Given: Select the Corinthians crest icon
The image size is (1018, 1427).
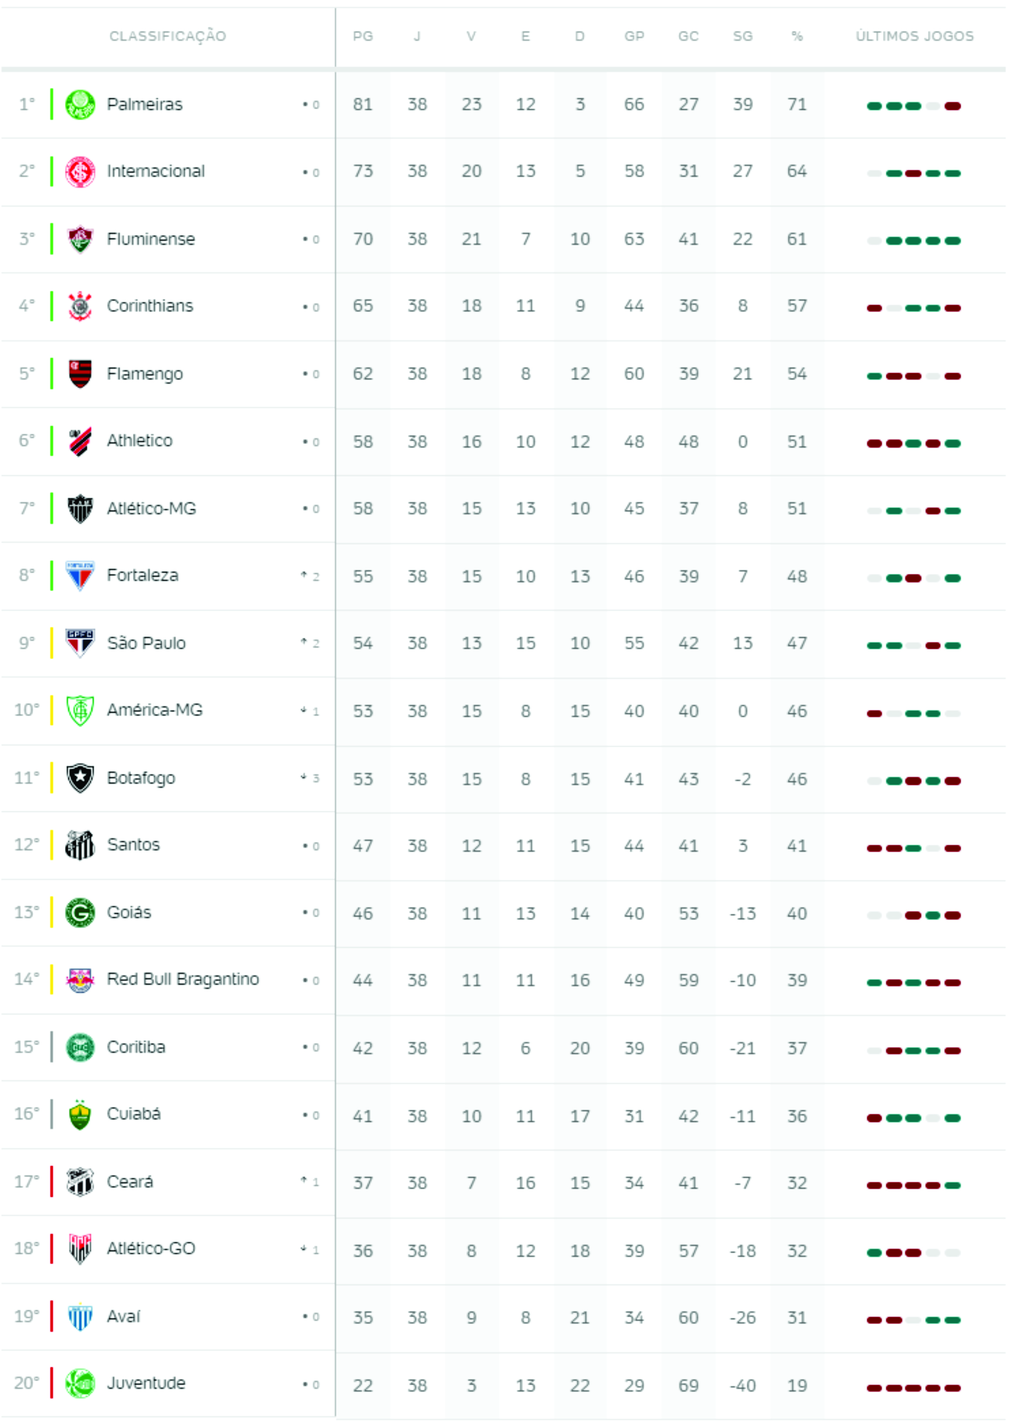Looking at the screenshot, I should coord(80,306).
